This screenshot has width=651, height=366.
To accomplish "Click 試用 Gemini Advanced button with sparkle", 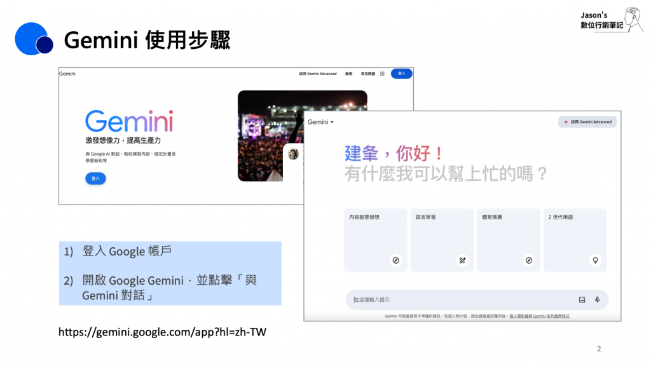I will 587,122.
